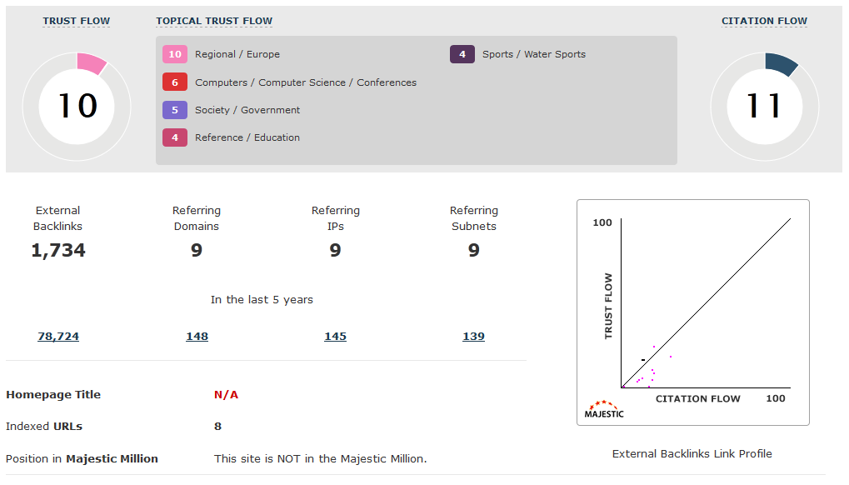Open the 78,724 external backlinks link
The height and width of the screenshot is (485, 849).
tap(58, 336)
